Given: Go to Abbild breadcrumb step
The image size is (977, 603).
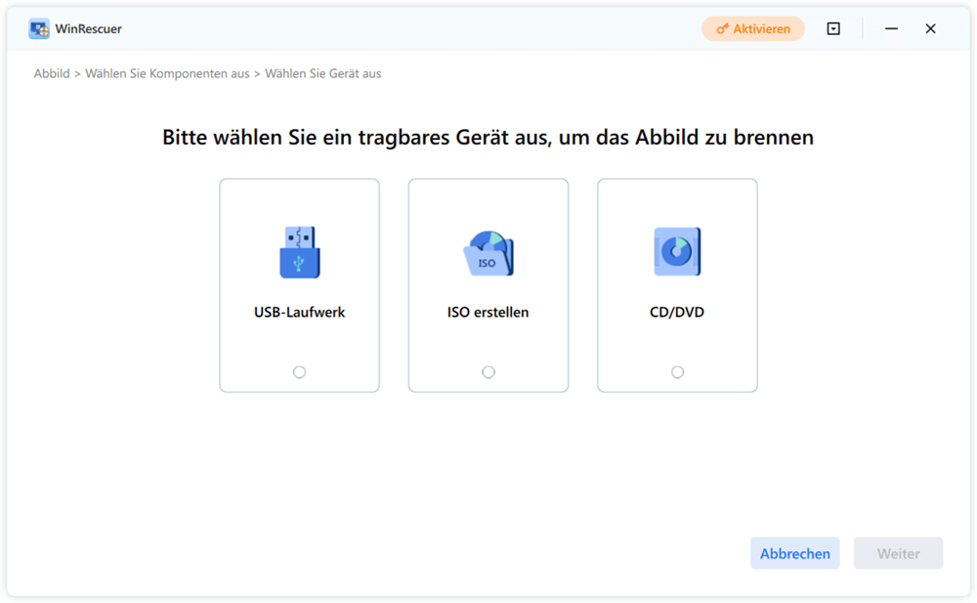Looking at the screenshot, I should click(52, 73).
